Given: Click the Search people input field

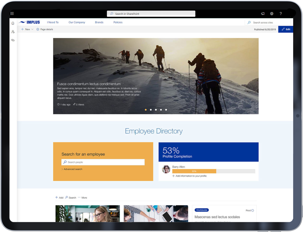Looking at the screenshot, I should point(103,162).
